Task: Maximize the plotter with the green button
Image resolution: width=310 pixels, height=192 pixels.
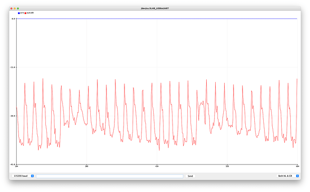Action: tap(18, 8)
